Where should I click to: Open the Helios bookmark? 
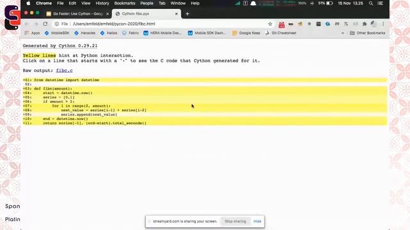(x=109, y=33)
